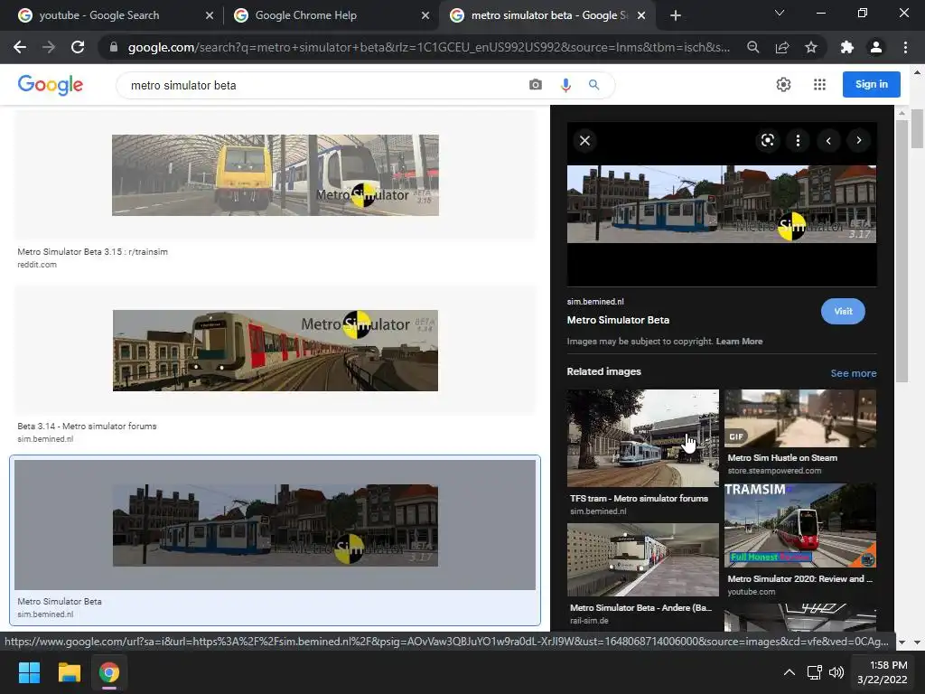The image size is (925, 694).
Task: Click Beta 3.14 - Metro simulator forums caption
Action: 87,427
